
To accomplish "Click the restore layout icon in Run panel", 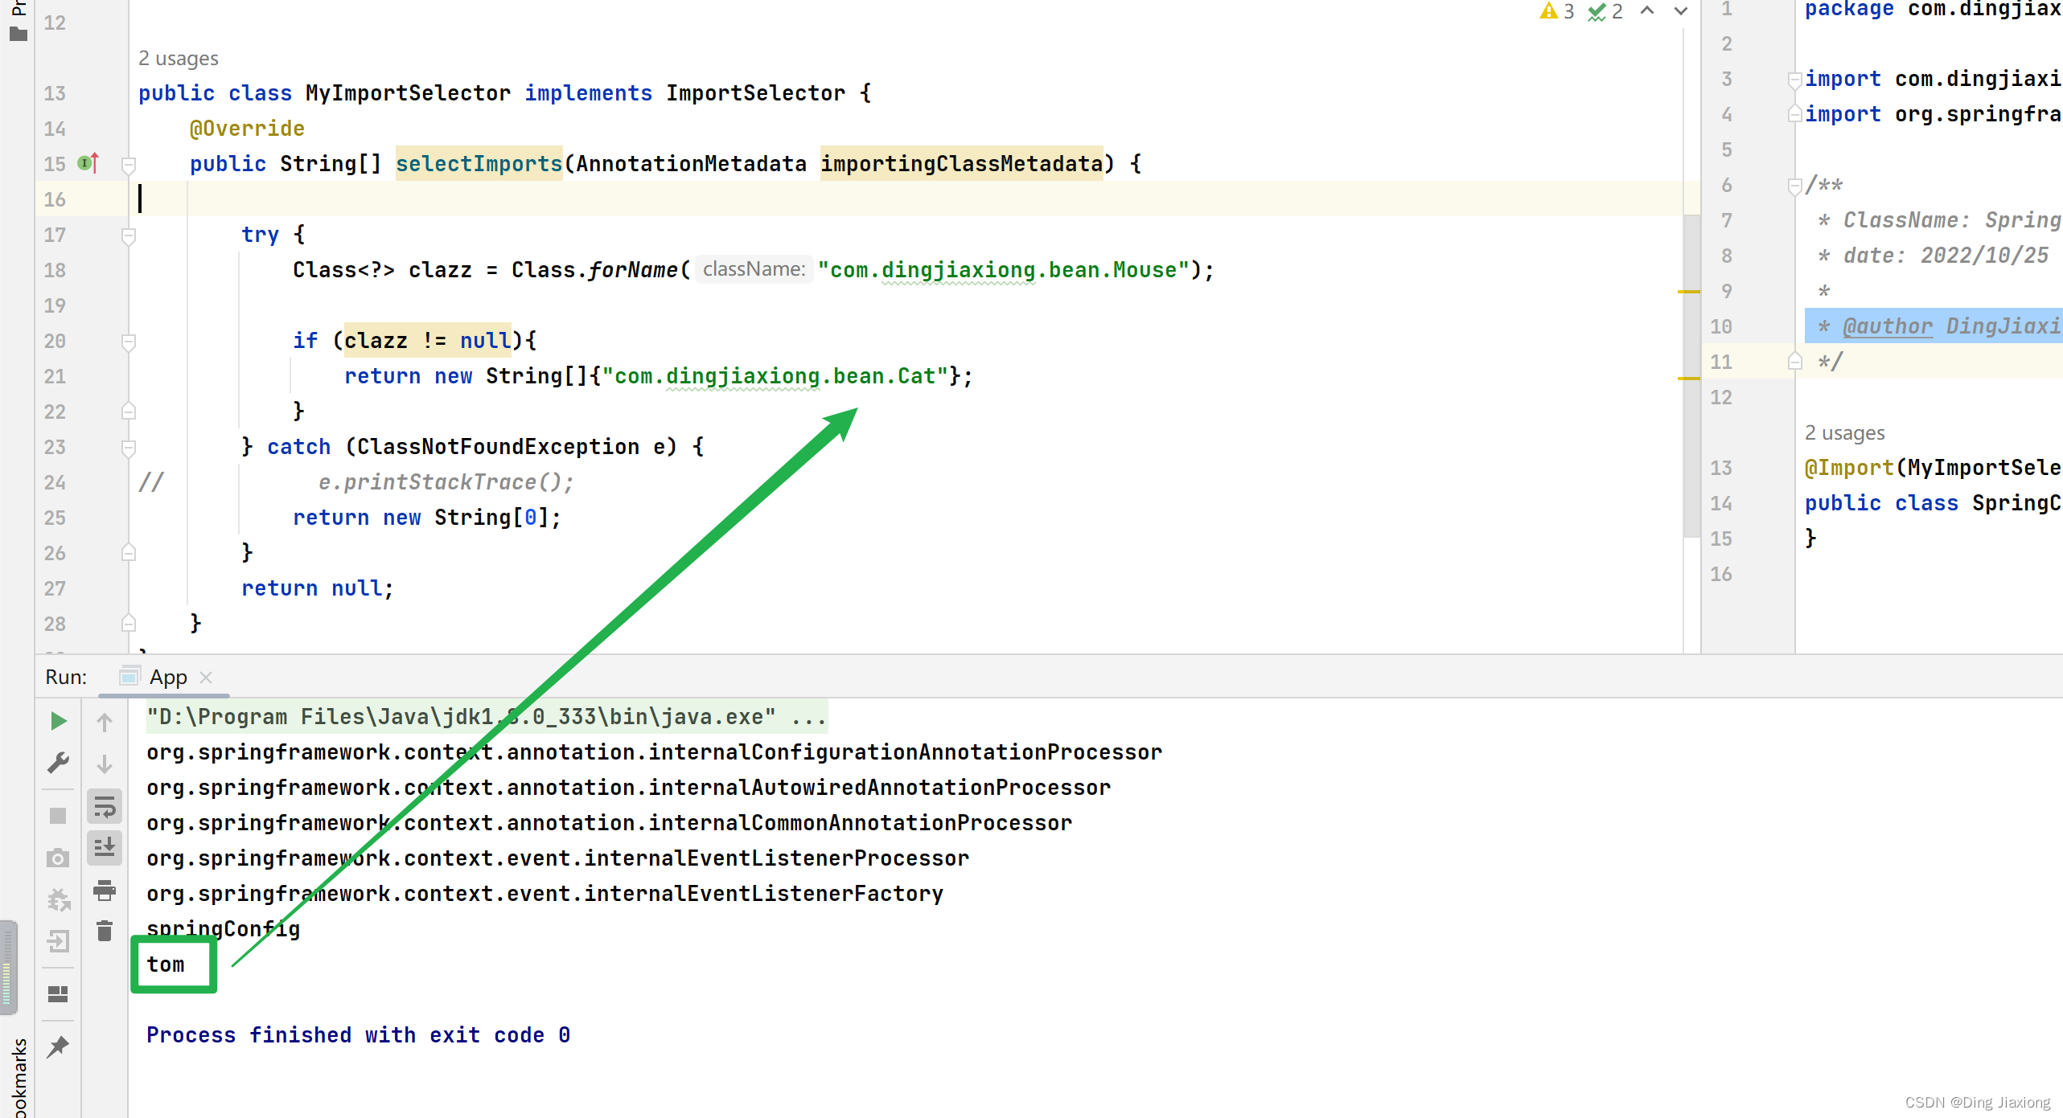I will [x=58, y=994].
